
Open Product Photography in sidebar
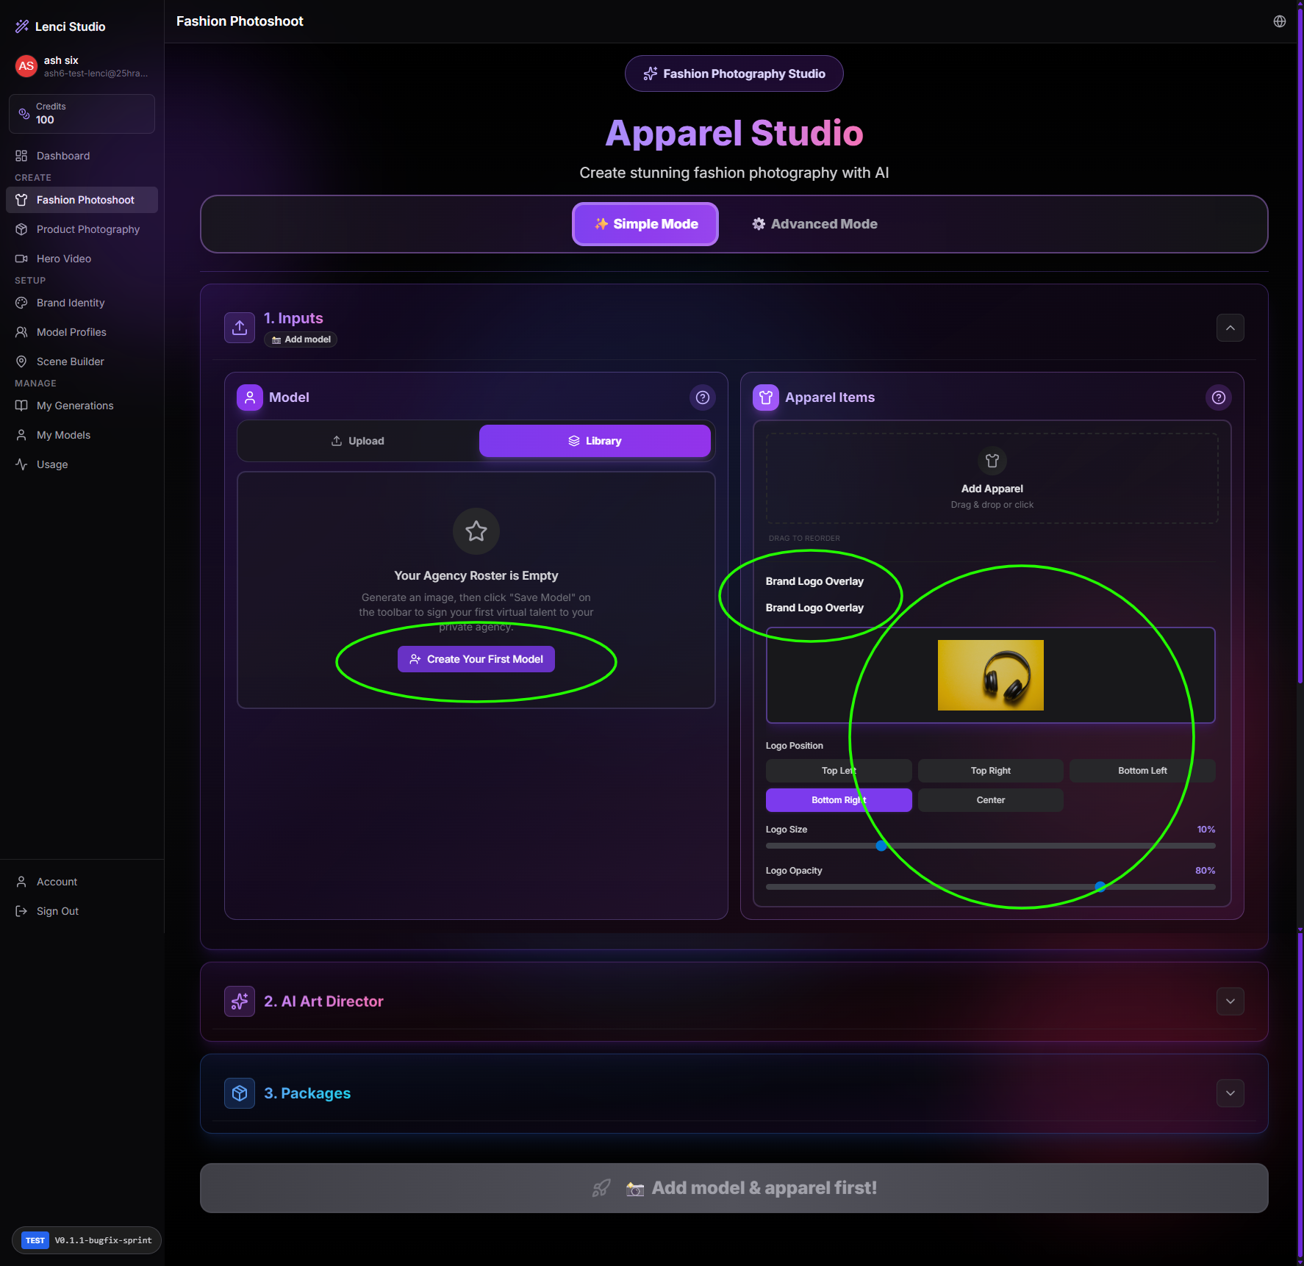pyautogui.click(x=87, y=229)
